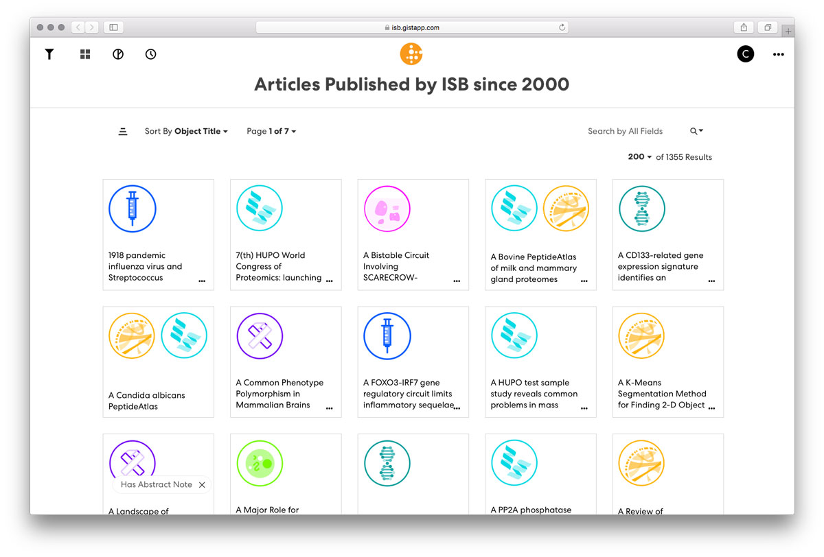Open the top-right more options menu
Image resolution: width=824 pixels, height=557 pixels.
point(778,55)
